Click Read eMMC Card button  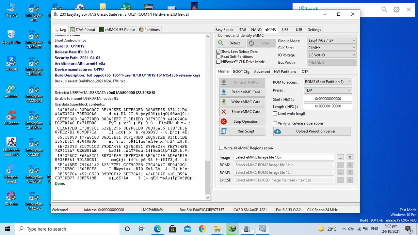pyautogui.click(x=242, y=92)
